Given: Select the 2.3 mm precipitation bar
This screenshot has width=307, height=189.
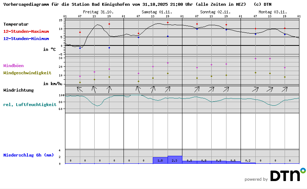Looking at the screenshot, I should click(x=175, y=160).
